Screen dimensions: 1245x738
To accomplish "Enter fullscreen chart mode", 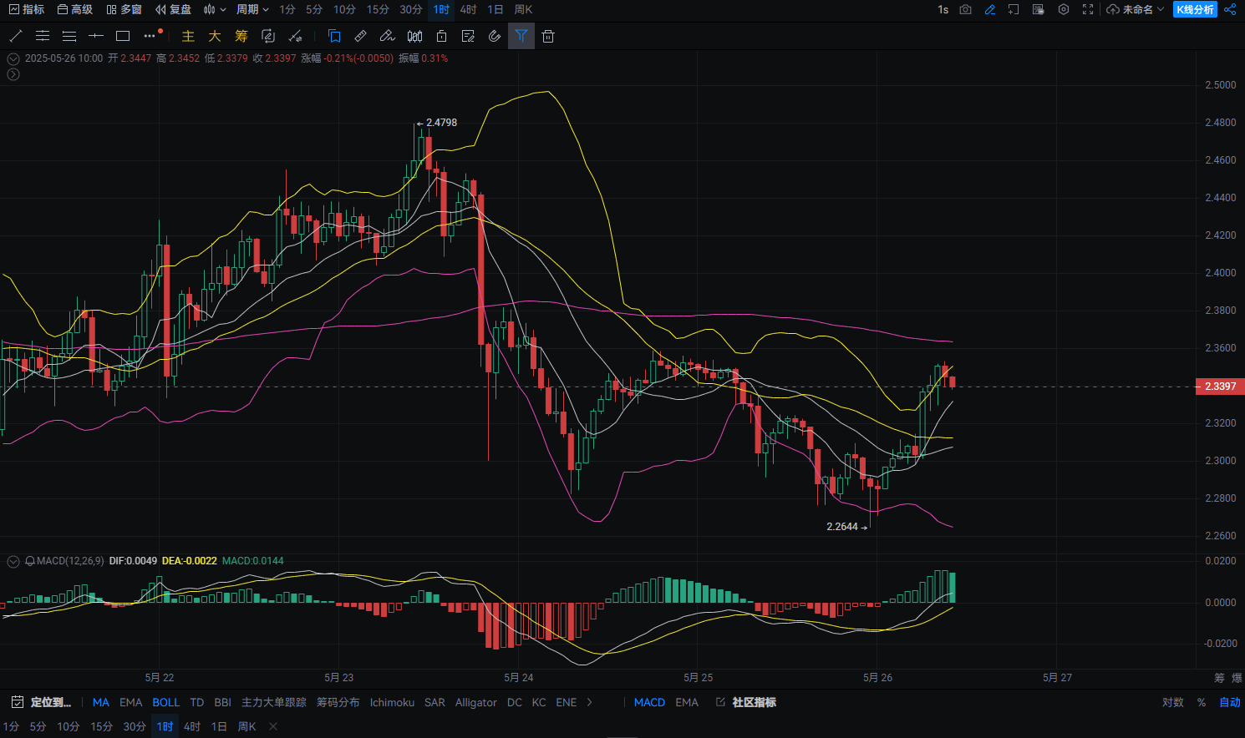I will coord(1088,9).
